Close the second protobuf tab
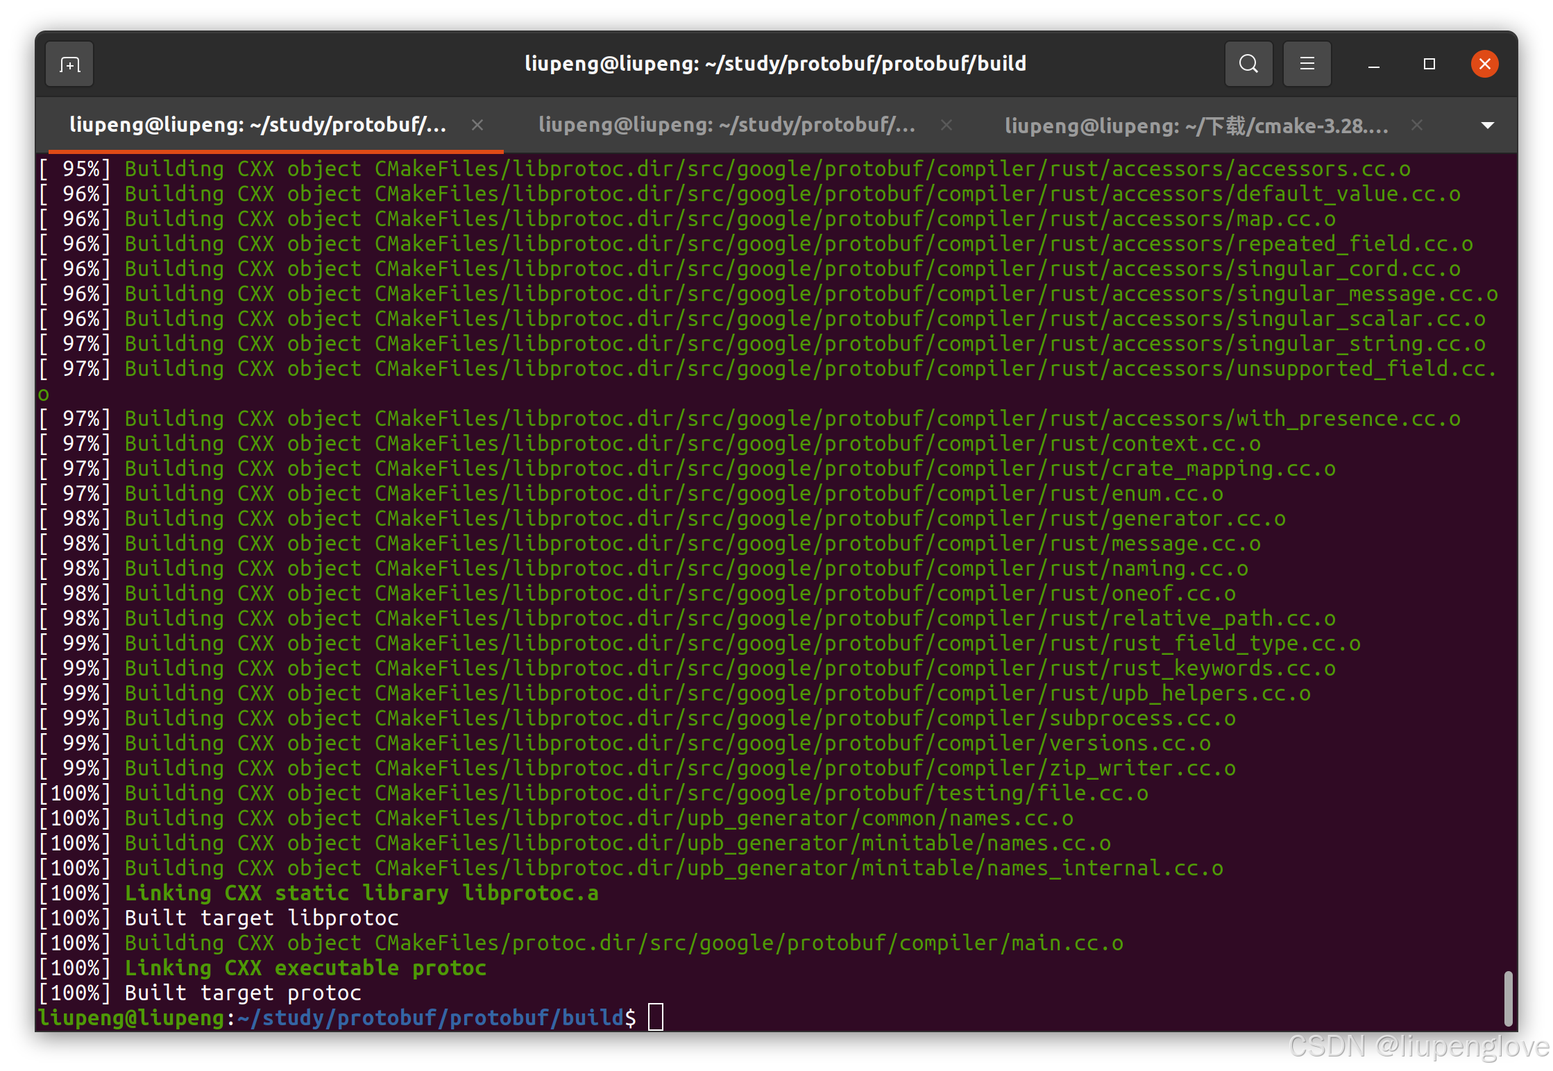Viewport: 1553px width, 1071px height. coord(946,125)
